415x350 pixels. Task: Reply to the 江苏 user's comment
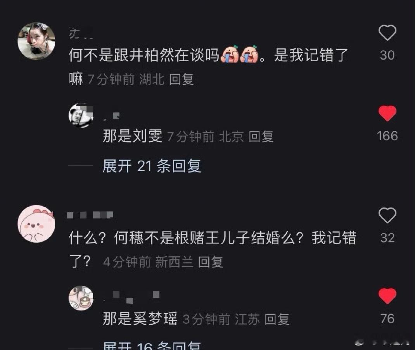pyautogui.click(x=277, y=319)
